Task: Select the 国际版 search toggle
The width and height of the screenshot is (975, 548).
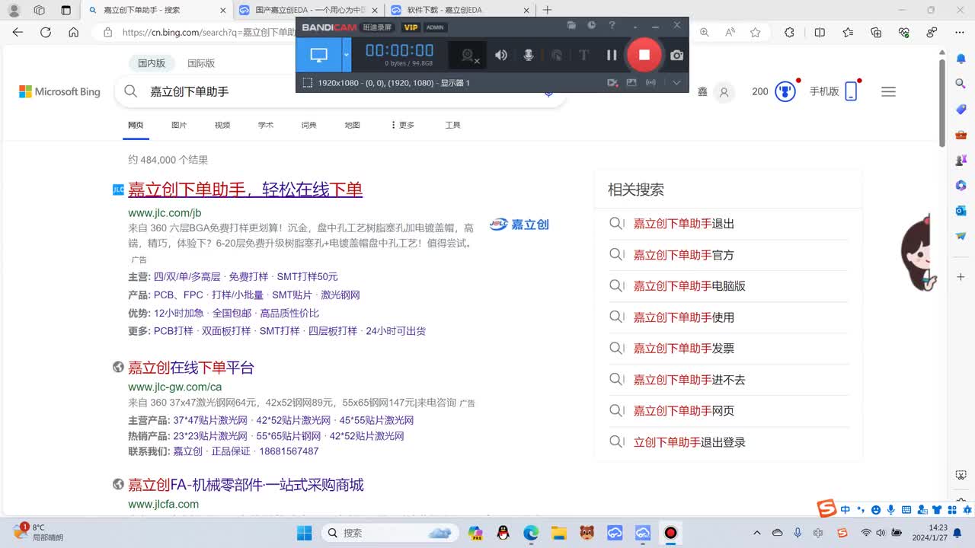Action: 201,63
